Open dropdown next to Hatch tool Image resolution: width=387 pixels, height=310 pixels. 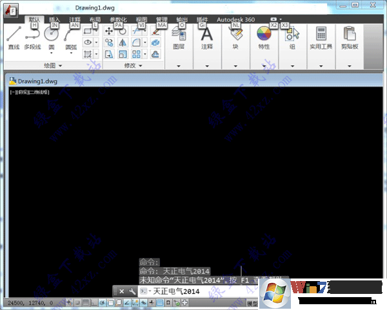pyautogui.click(x=96, y=54)
